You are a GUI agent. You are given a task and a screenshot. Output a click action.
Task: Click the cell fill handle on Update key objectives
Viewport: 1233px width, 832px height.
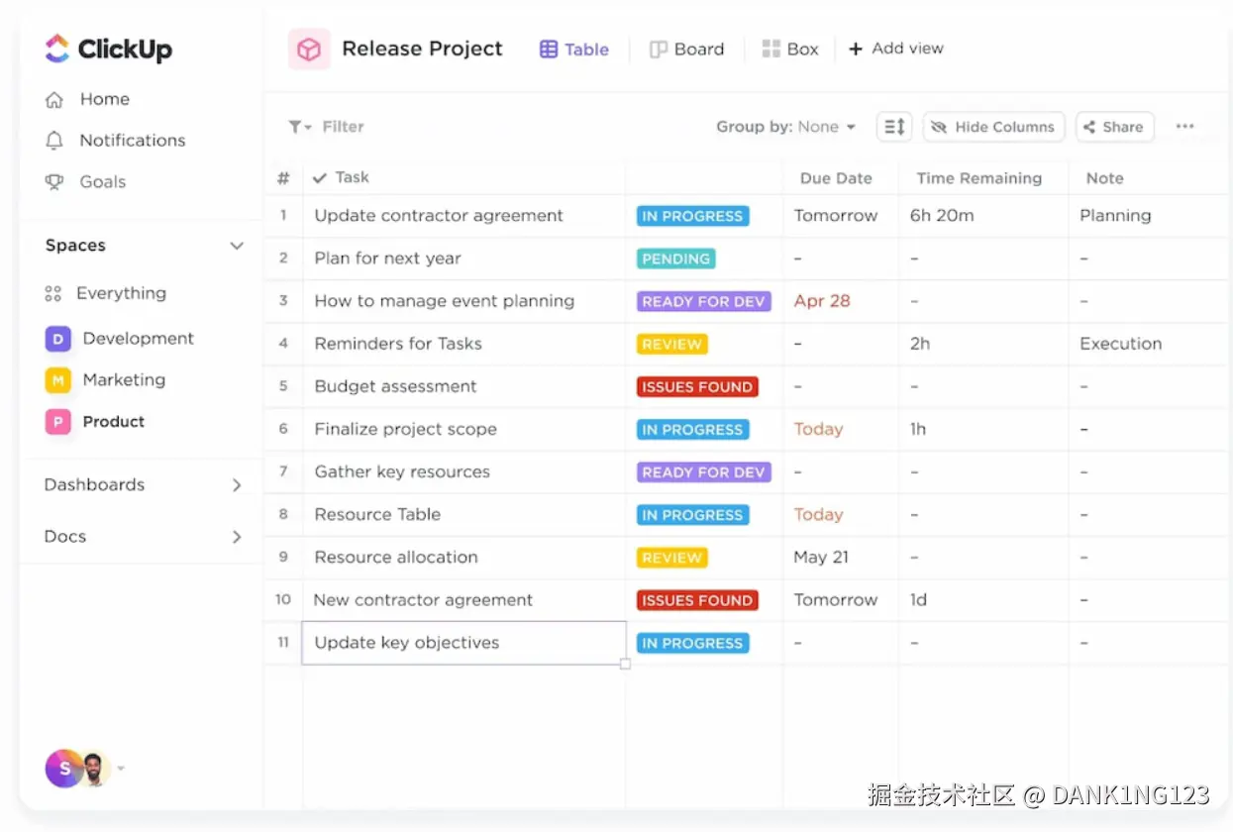(625, 664)
